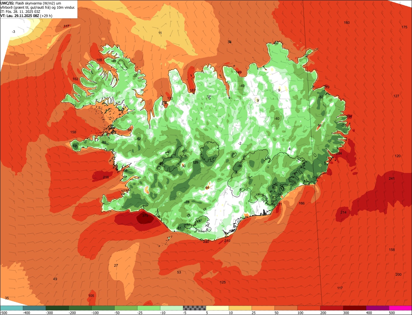412x315 pixels.
Task: Click the checkered -5 to 5 legend block
Action: [194, 308]
